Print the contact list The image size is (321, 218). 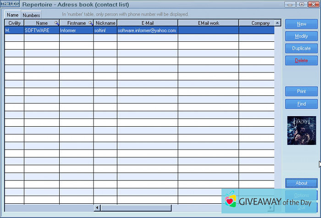(x=301, y=91)
